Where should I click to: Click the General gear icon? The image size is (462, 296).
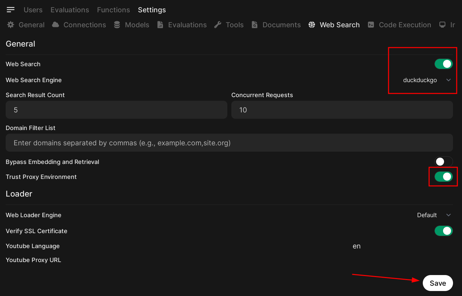(x=11, y=25)
